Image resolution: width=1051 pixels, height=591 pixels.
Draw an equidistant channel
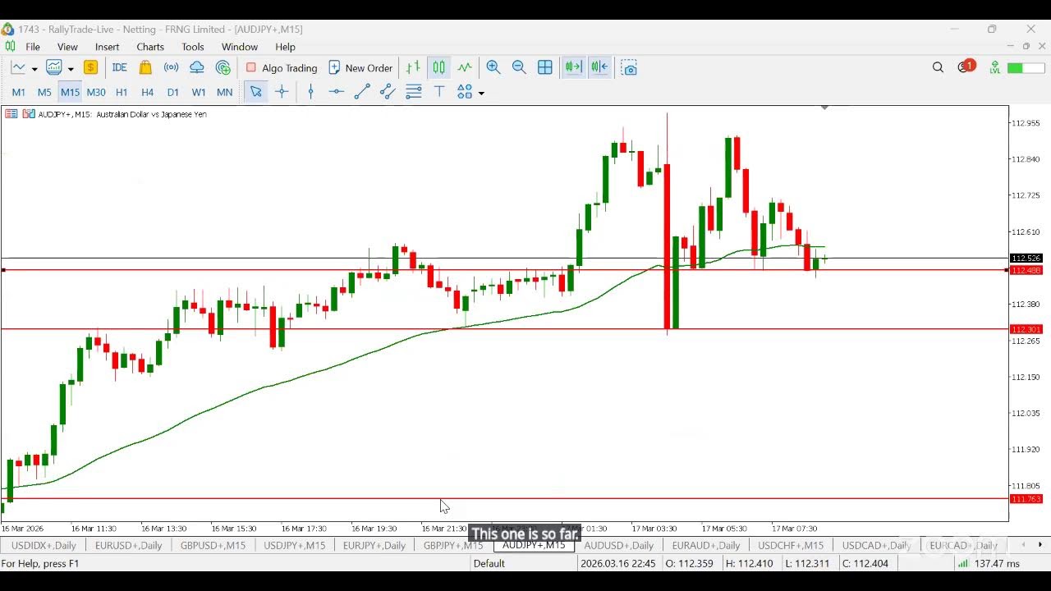coord(388,92)
